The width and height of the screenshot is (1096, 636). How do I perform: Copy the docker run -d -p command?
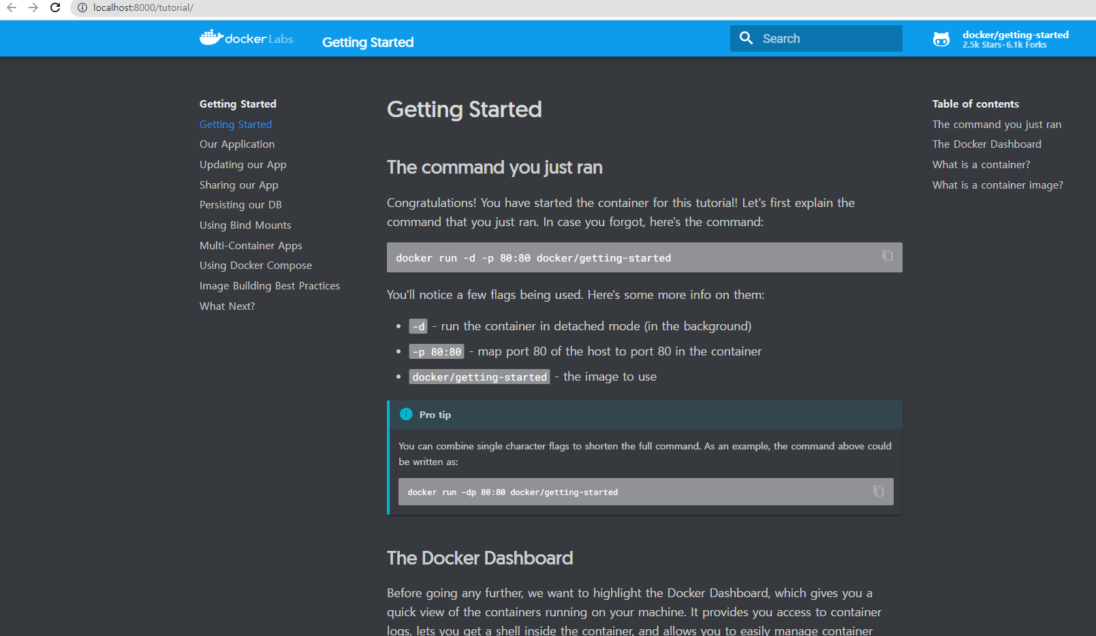(x=887, y=255)
